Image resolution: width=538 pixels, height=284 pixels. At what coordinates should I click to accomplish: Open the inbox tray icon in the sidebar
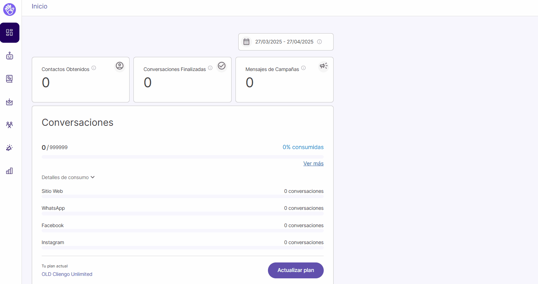(x=10, y=102)
